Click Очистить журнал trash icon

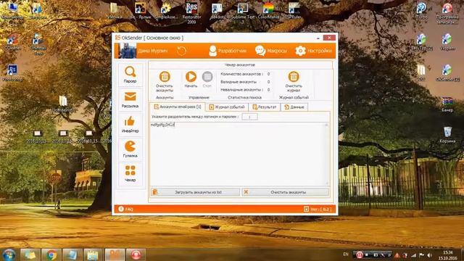[x=294, y=81]
